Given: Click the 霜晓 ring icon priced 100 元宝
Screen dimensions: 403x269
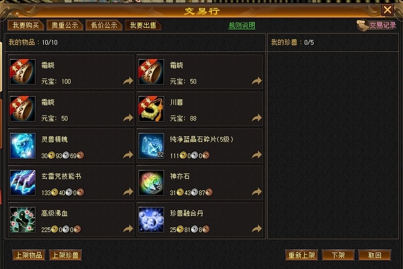Looking at the screenshot, I should pyautogui.click(x=22, y=72).
